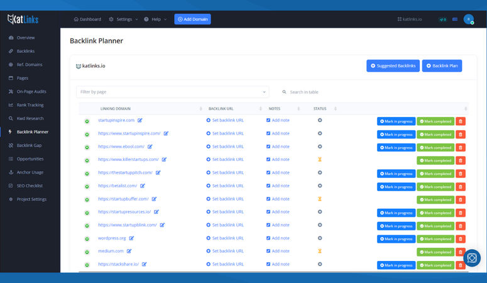Open Kwd Research in sidebar
Image resolution: width=487 pixels, height=283 pixels.
pos(30,118)
